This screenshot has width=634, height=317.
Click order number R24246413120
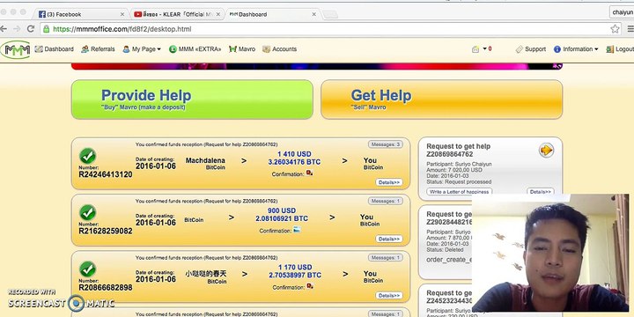coord(105,174)
